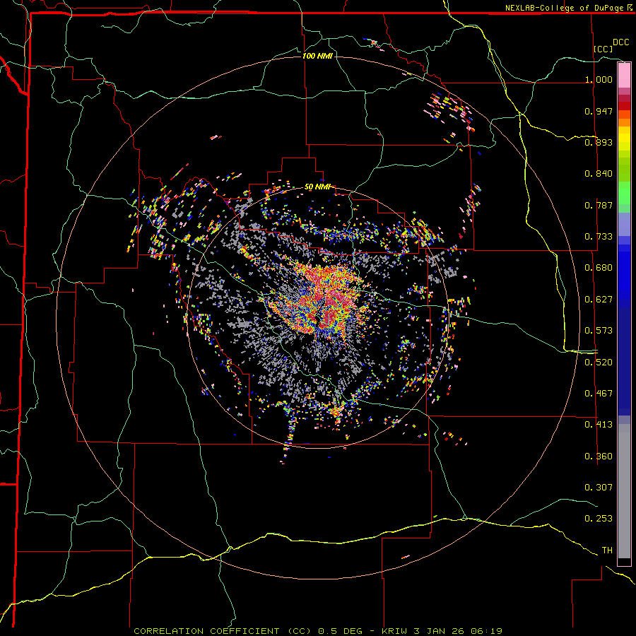The height and width of the screenshot is (636, 636).
Task: Pick the red segment of the color bar
Action: point(624,106)
